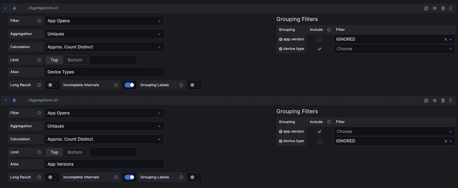Turn off Incomplete Intervals in query B
Image resolution: width=458 pixels, height=188 pixels.
click(x=130, y=177)
